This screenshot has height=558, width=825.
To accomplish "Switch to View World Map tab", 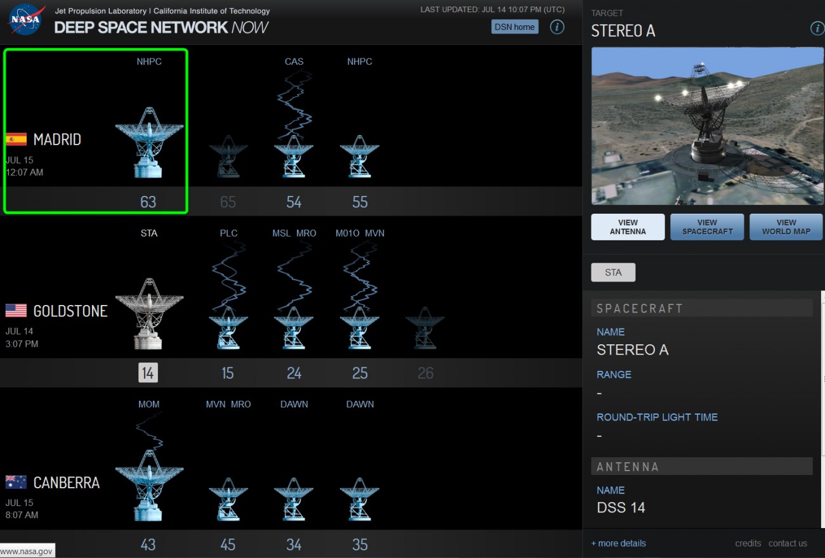I will (x=786, y=227).
